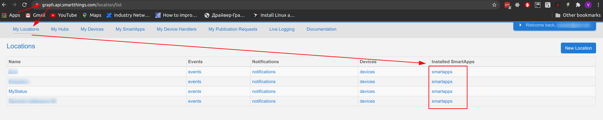Open the red stop-hand ad blocker extension

click(x=527, y=5)
